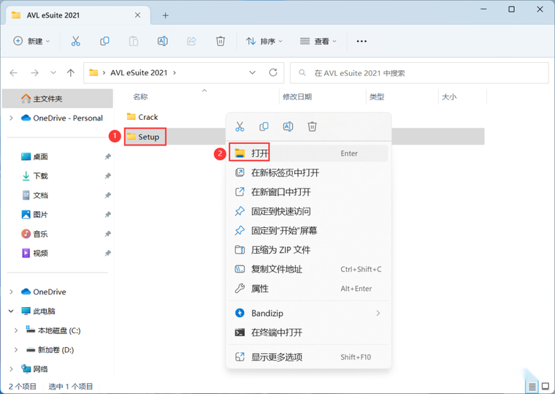This screenshot has width=555, height=394.
Task: Click the rename icon in context menu
Action: click(288, 126)
